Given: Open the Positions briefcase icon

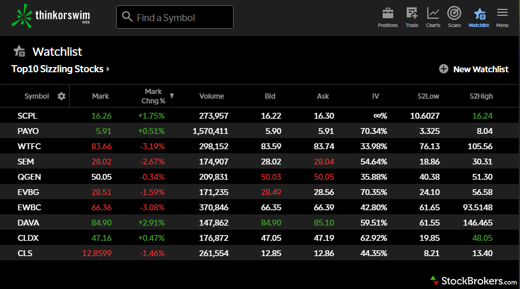Looking at the screenshot, I should point(387,14).
